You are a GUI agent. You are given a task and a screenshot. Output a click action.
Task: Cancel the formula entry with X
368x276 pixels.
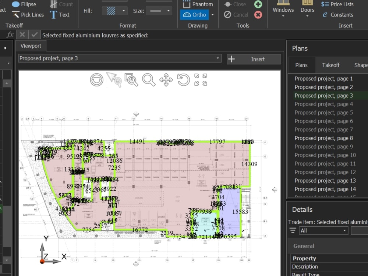tap(22, 35)
